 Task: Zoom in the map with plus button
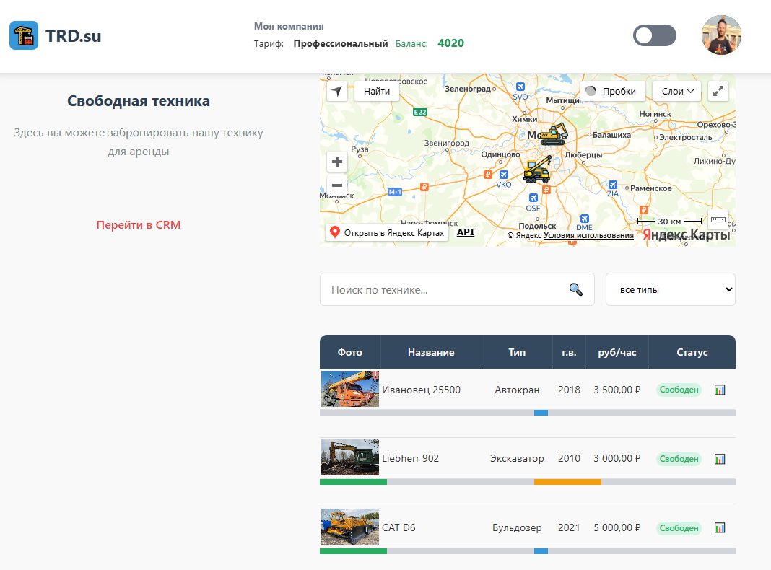[337, 162]
